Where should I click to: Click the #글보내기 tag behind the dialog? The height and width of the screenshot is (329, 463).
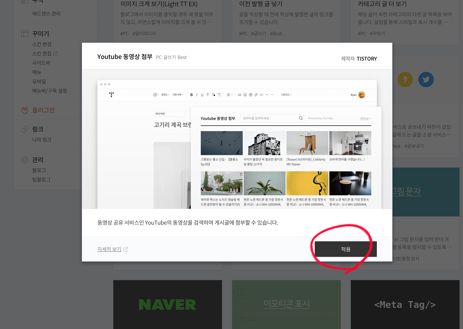[x=414, y=146]
